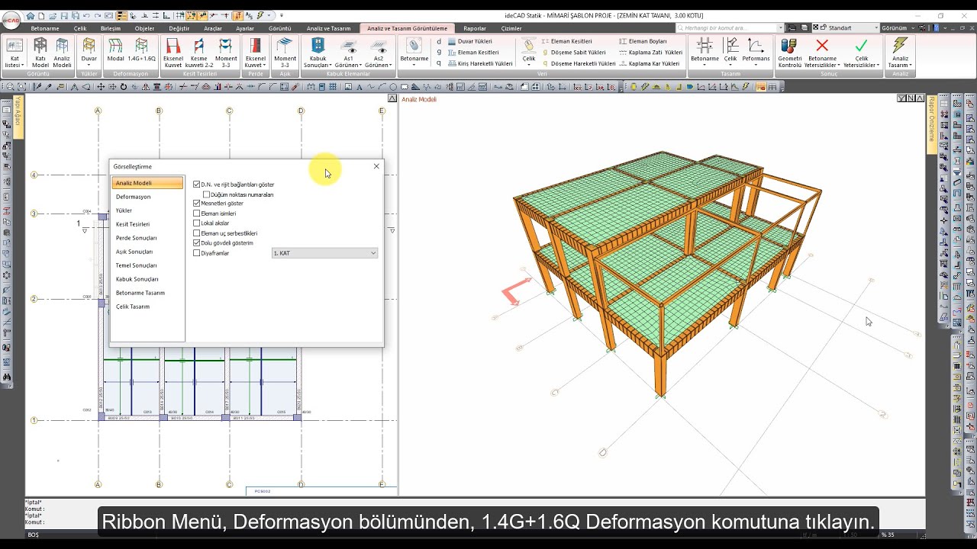Screen dimensions: 977x549
Task: Select Perde Sonuçları in Görselleştirme list
Action: (147, 238)
